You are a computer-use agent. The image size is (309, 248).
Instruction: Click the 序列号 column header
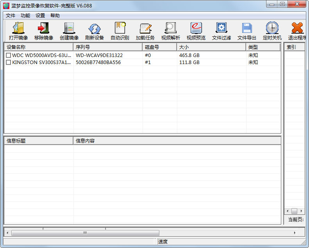(108, 47)
